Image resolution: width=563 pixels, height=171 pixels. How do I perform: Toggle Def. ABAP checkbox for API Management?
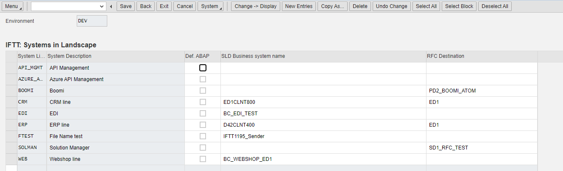pos(203,68)
